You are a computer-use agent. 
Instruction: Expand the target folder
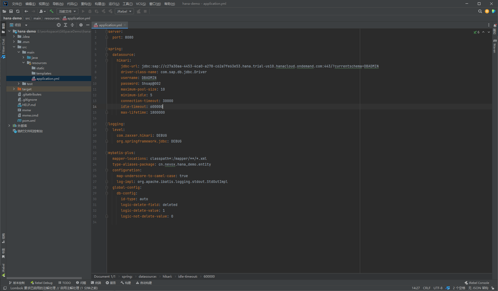point(14,89)
